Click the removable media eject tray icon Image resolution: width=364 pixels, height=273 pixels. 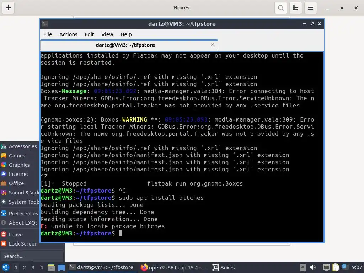[x=303, y=267]
